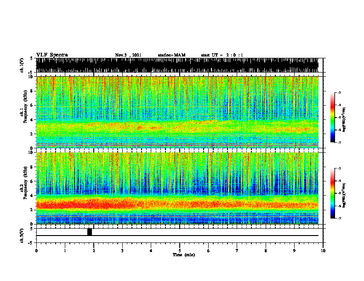Click time axis tick label '2'
The image size is (364, 281).
[x=94, y=251]
